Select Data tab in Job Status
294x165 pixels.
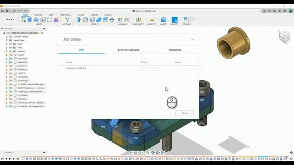coord(82,50)
